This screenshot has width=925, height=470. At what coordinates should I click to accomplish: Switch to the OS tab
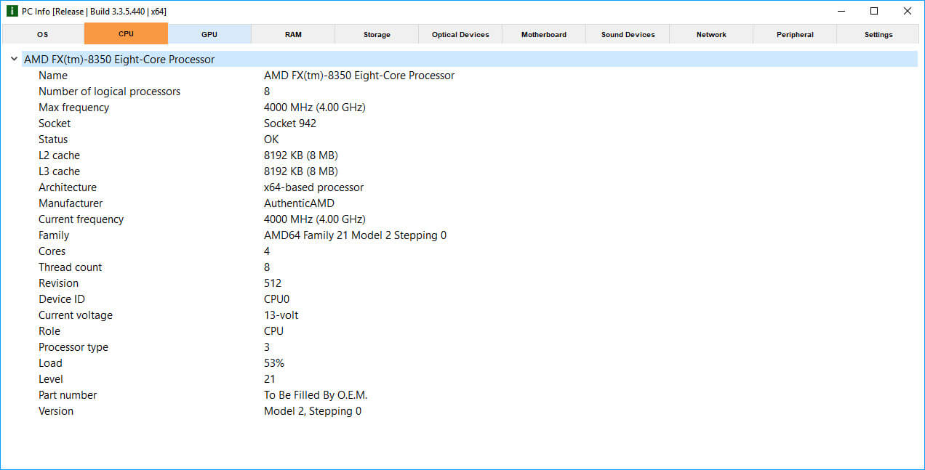click(x=41, y=33)
